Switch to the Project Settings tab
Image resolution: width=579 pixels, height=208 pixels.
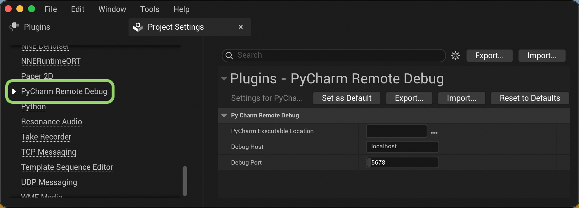(190, 27)
